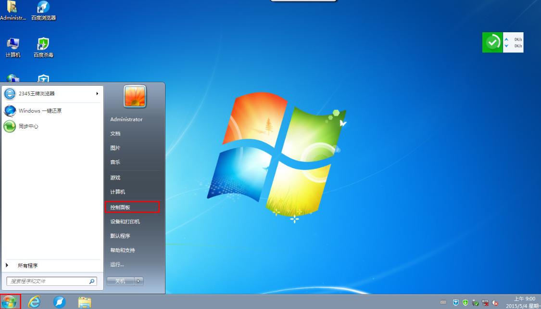Open Firefox from the taskbar

[x=59, y=303]
